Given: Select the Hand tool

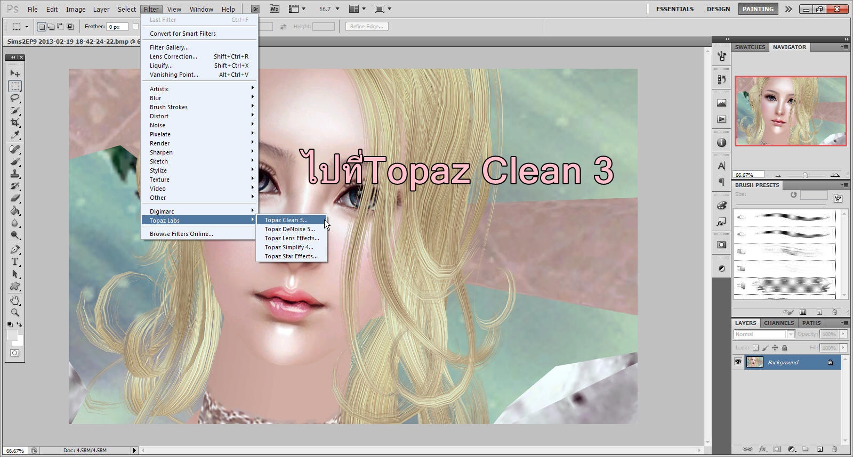Looking at the screenshot, I should 15,300.
